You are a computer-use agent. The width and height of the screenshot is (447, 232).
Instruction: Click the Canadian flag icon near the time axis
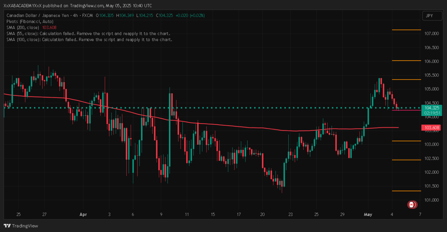coord(412,204)
